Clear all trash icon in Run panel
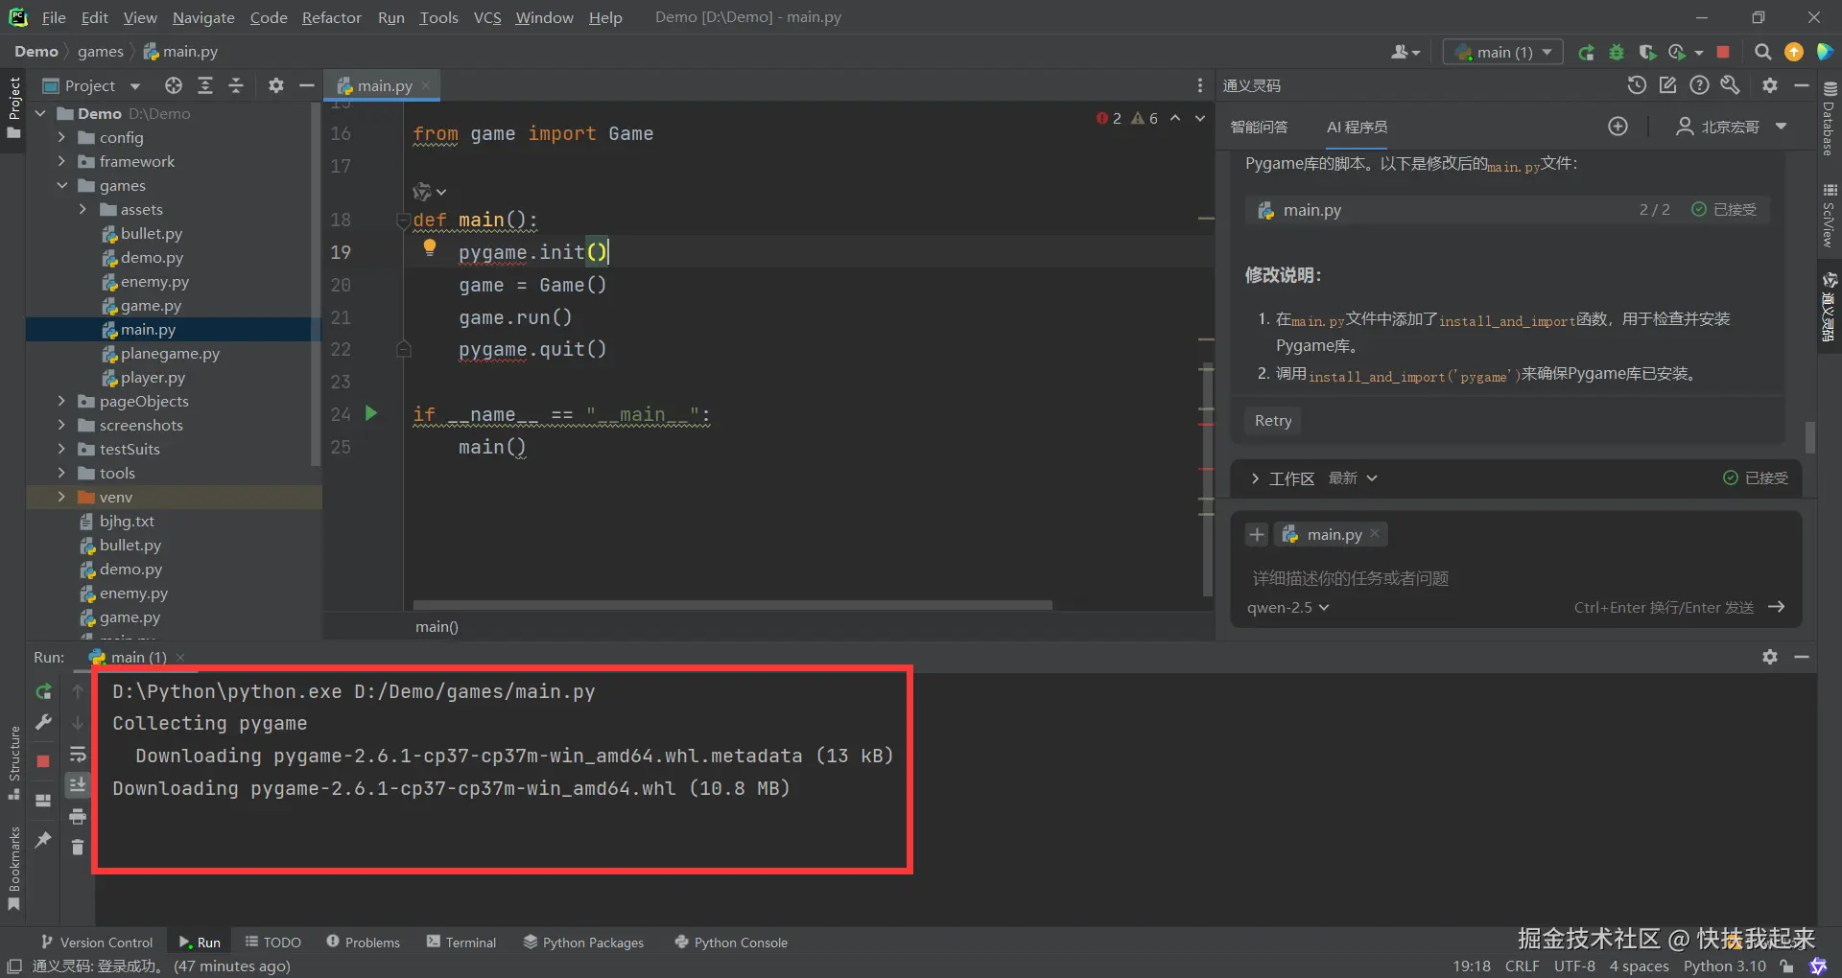Image resolution: width=1842 pixels, height=978 pixels. click(78, 848)
